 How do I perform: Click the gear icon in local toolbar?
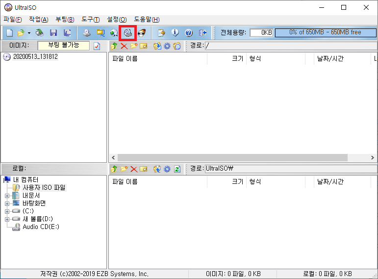coord(167,169)
